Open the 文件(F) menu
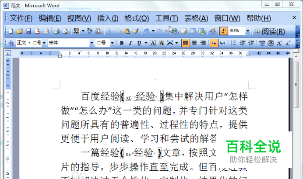Image resolution: width=303 pixels, height=179 pixels. click(x=21, y=18)
